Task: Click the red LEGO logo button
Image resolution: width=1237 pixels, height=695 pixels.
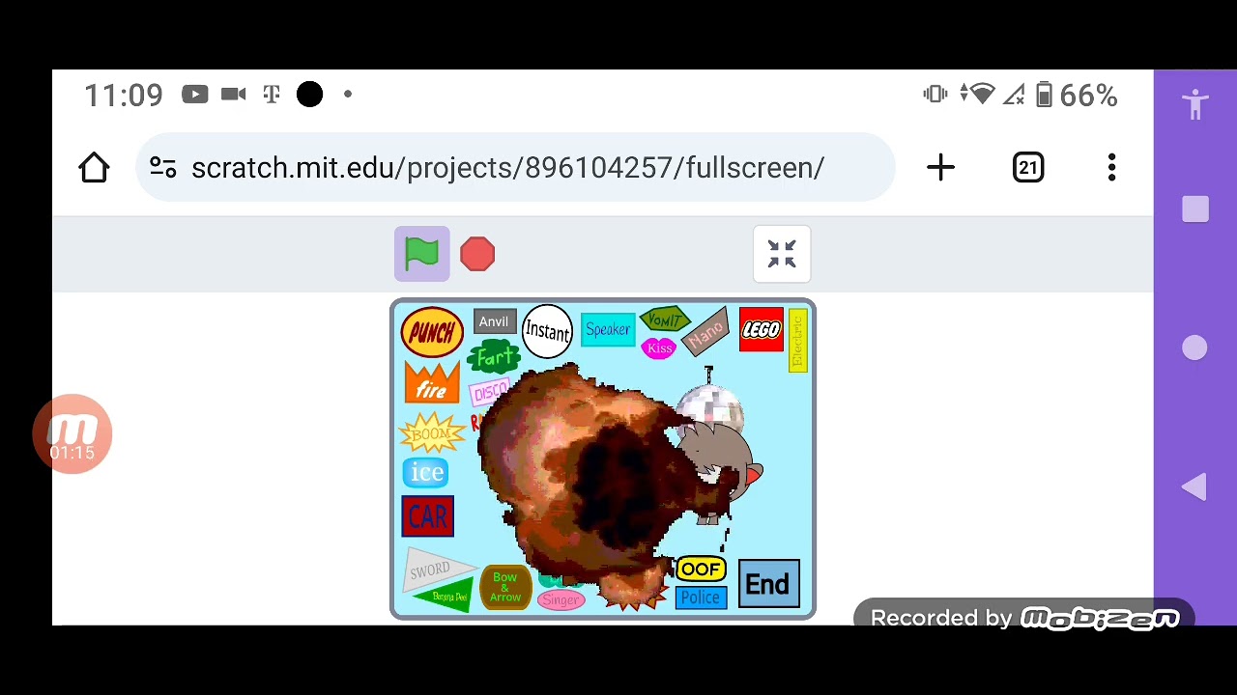Action: coord(762,330)
